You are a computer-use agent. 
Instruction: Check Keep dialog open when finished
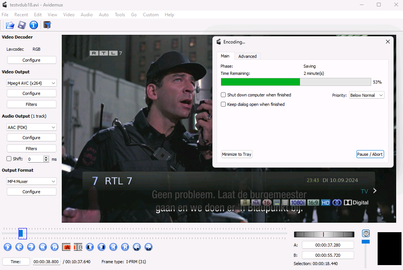(223, 104)
